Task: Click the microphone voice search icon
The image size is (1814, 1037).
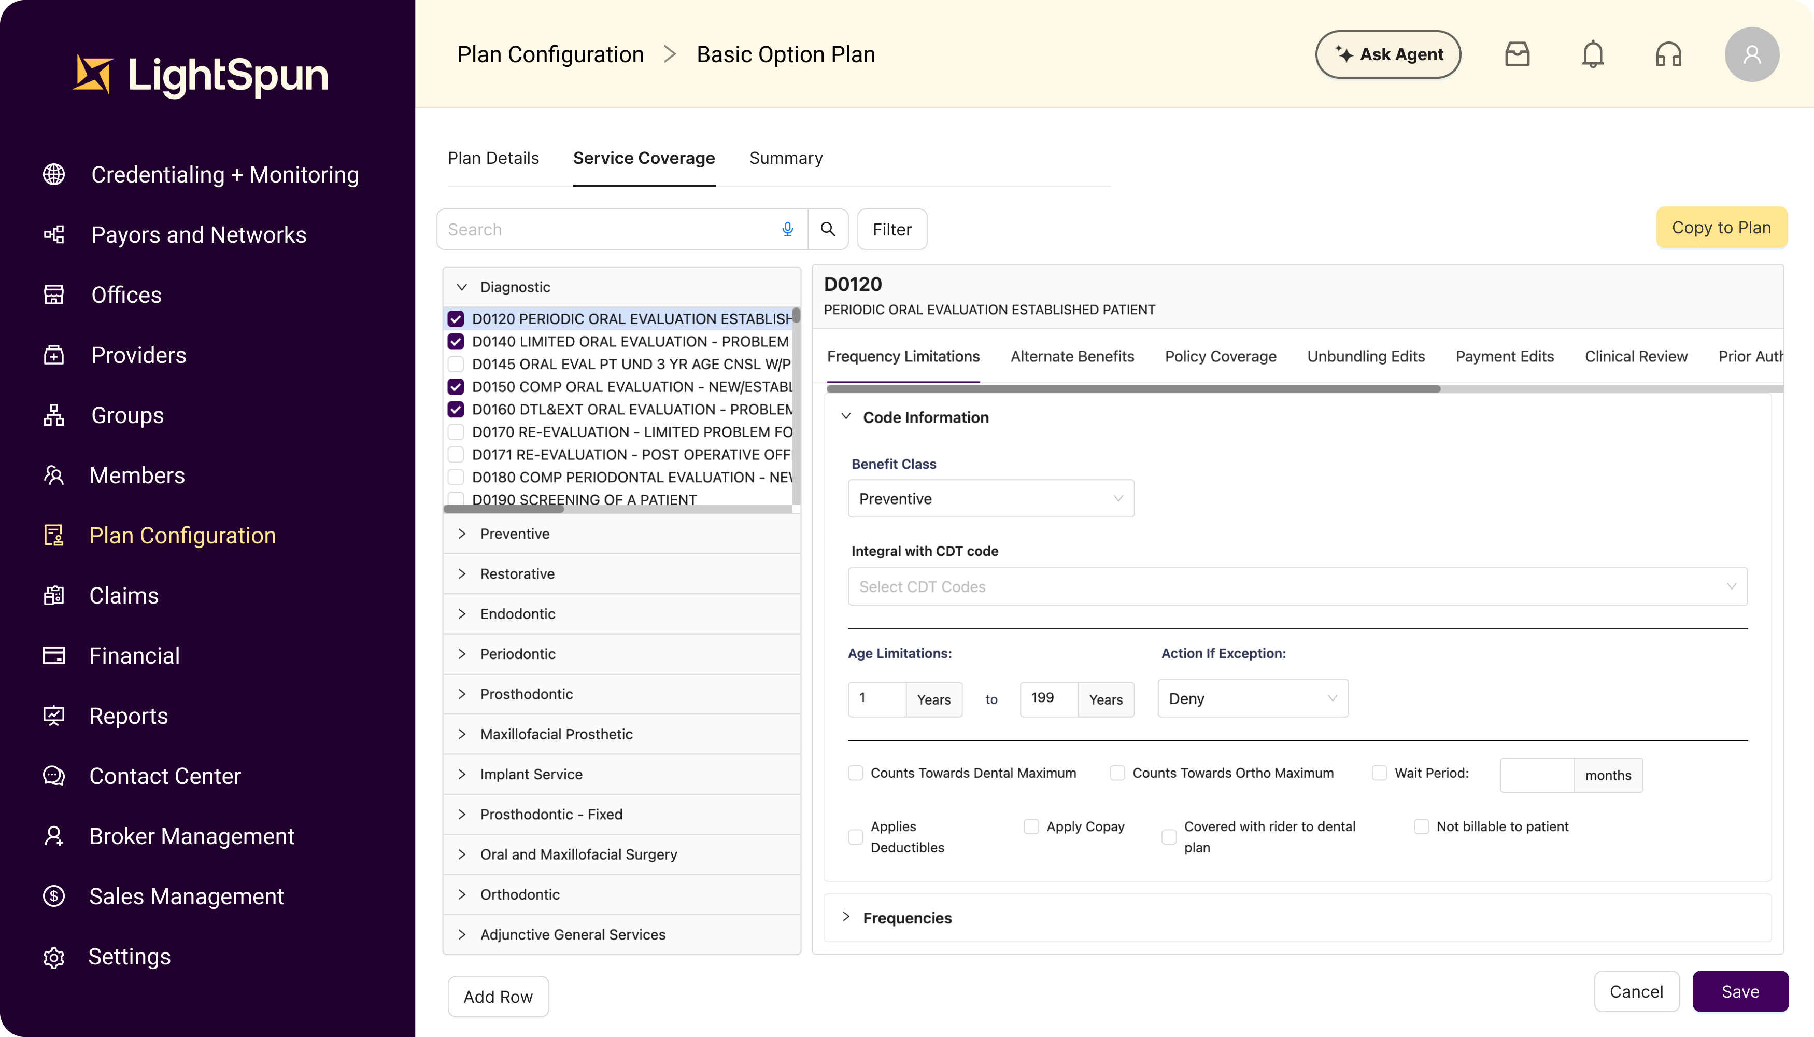Action: [787, 229]
